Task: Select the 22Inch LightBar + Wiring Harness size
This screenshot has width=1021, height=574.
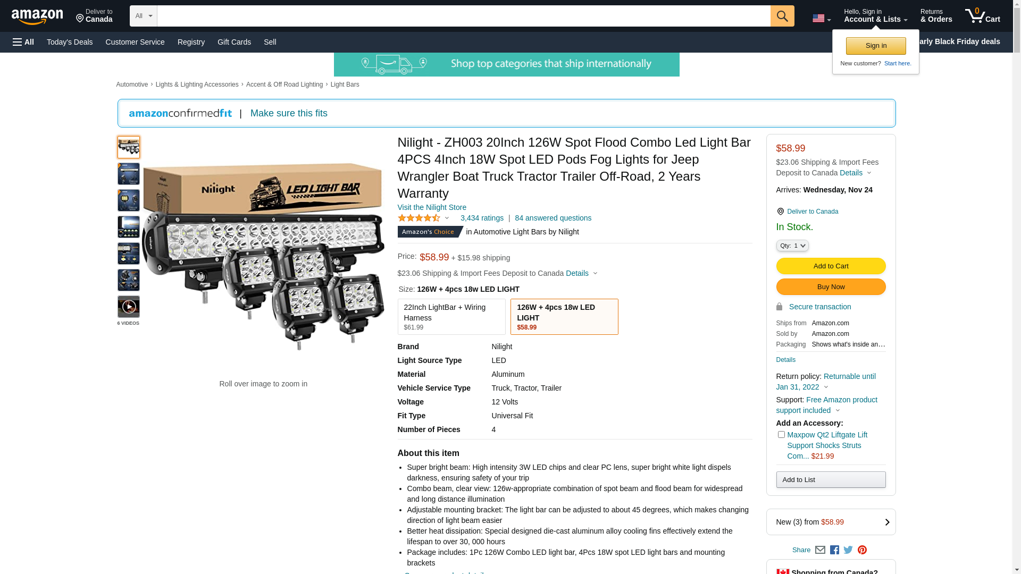Action: pos(451,317)
